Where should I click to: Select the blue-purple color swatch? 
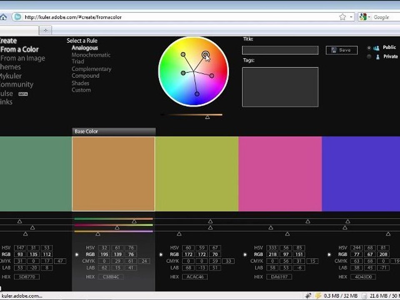tap(361, 174)
